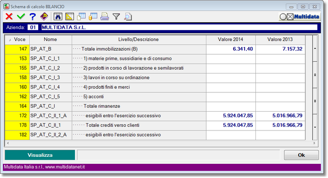
Task: Click the Valore 2014 value 6.341,40
Action: [243, 49]
